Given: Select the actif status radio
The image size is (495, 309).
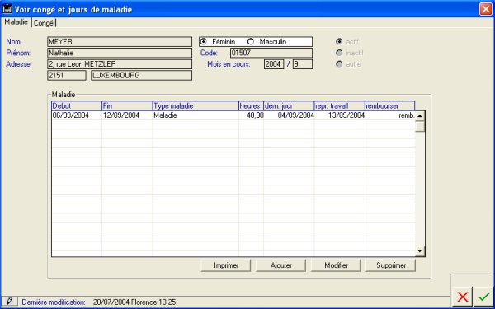Looking at the screenshot, I should [339, 42].
